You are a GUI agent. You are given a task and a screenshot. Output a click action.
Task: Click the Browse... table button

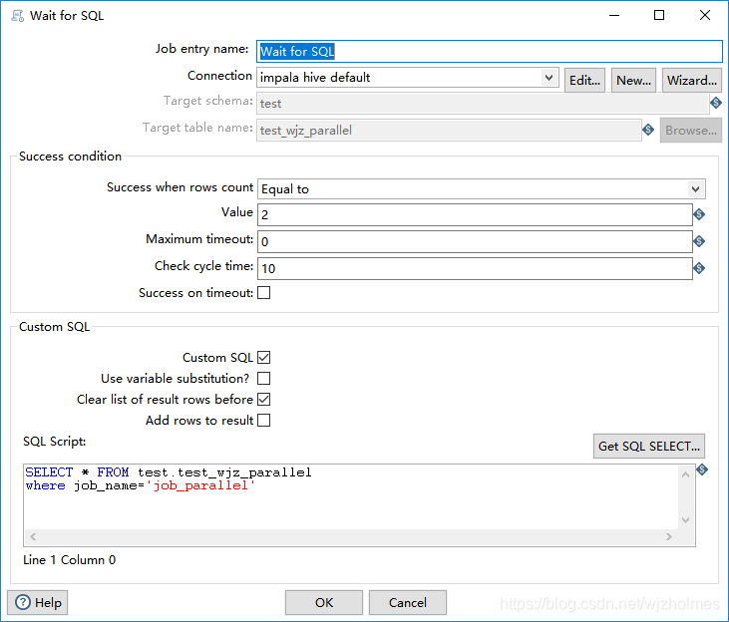pyautogui.click(x=690, y=131)
